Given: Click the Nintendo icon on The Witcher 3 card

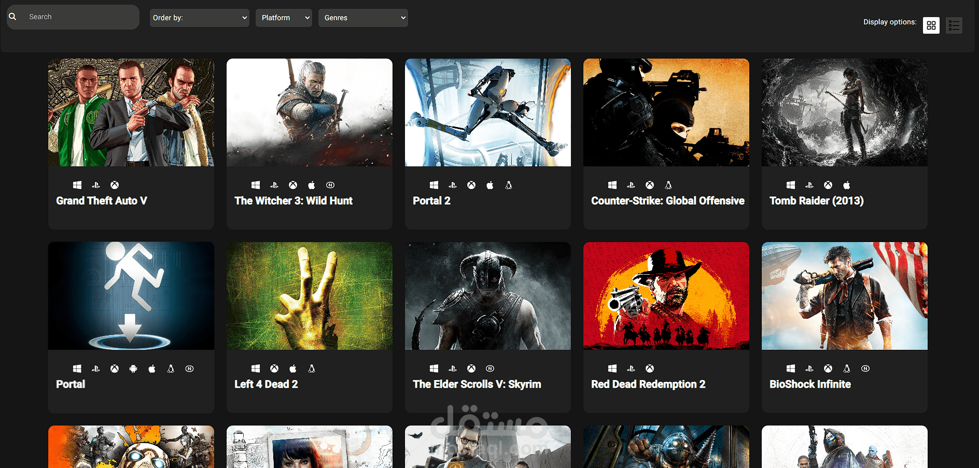Looking at the screenshot, I should point(330,185).
